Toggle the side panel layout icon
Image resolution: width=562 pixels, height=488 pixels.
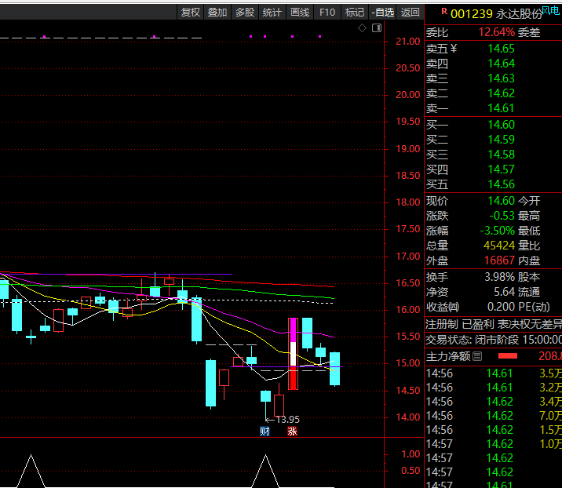pos(377,28)
